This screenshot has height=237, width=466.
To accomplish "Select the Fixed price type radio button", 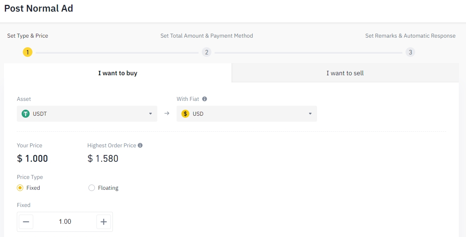I will [x=20, y=188].
